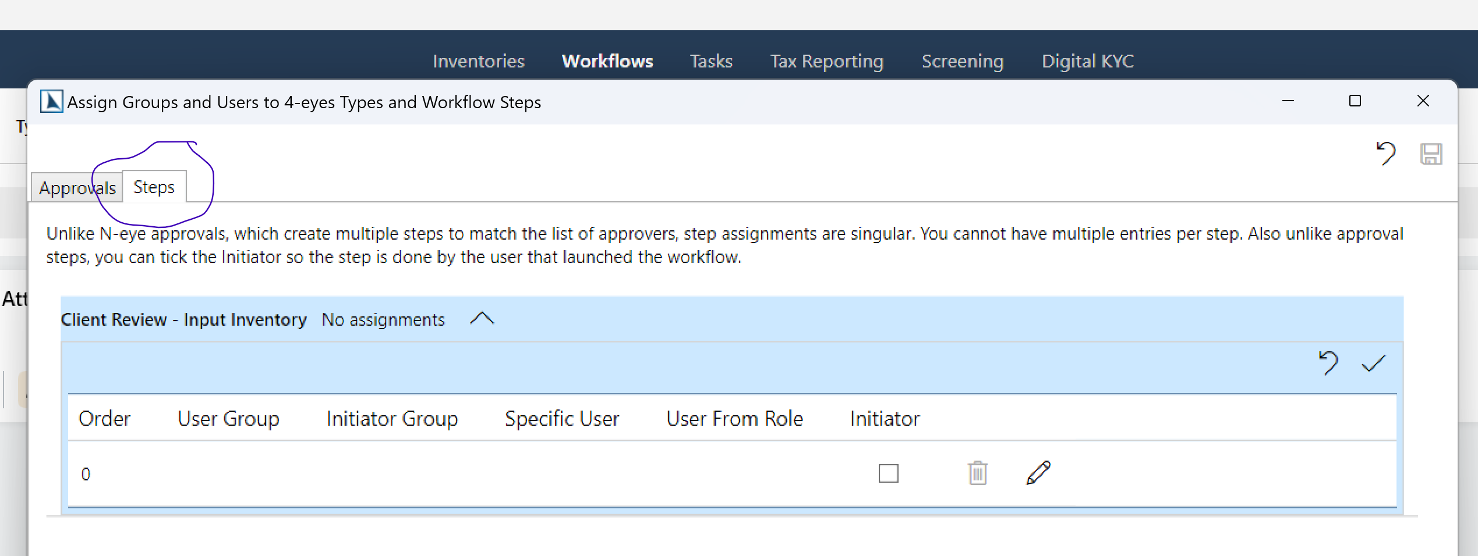The image size is (1478, 556).
Task: Go to the Tasks menu item
Action: pos(711,61)
